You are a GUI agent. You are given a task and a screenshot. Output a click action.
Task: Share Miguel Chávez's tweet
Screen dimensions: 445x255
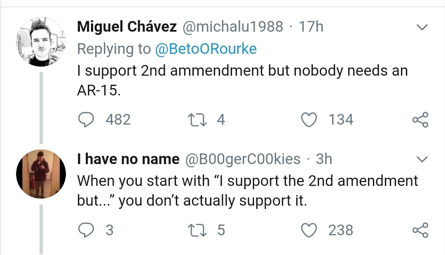point(420,120)
